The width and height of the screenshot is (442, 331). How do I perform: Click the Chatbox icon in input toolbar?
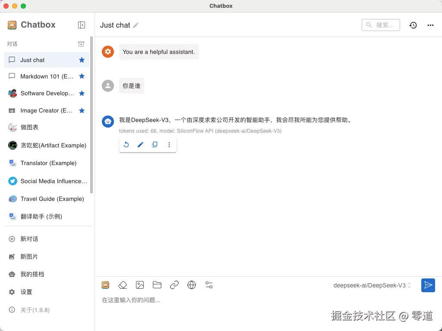click(x=105, y=285)
